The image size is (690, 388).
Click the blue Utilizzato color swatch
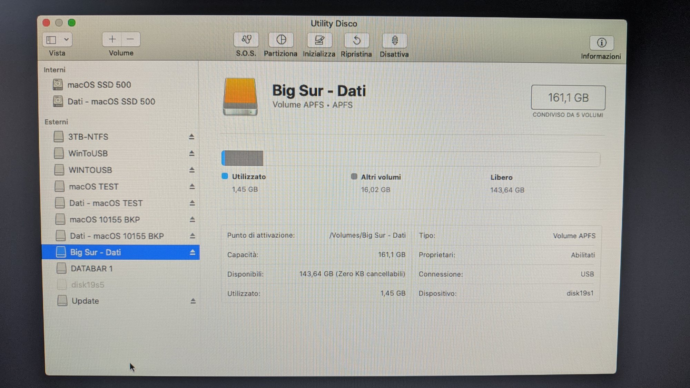(225, 176)
